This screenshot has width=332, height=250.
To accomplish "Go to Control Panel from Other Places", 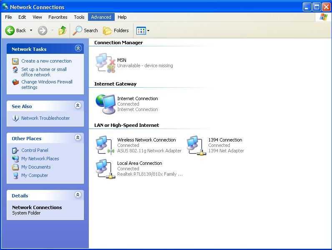I will pos(35,150).
